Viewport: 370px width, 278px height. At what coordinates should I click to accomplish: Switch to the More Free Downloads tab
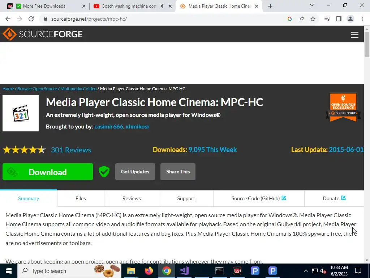click(44, 6)
